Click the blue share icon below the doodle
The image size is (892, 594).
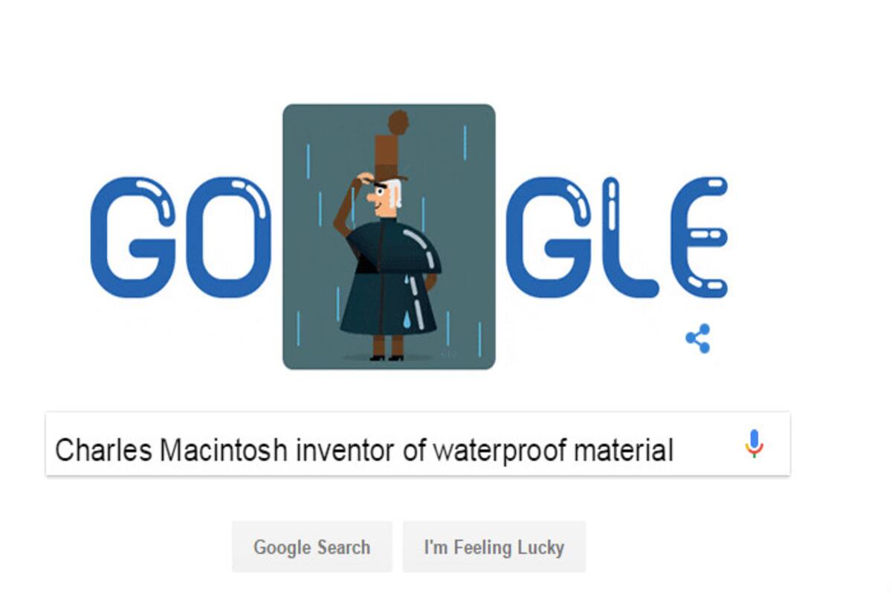click(697, 339)
